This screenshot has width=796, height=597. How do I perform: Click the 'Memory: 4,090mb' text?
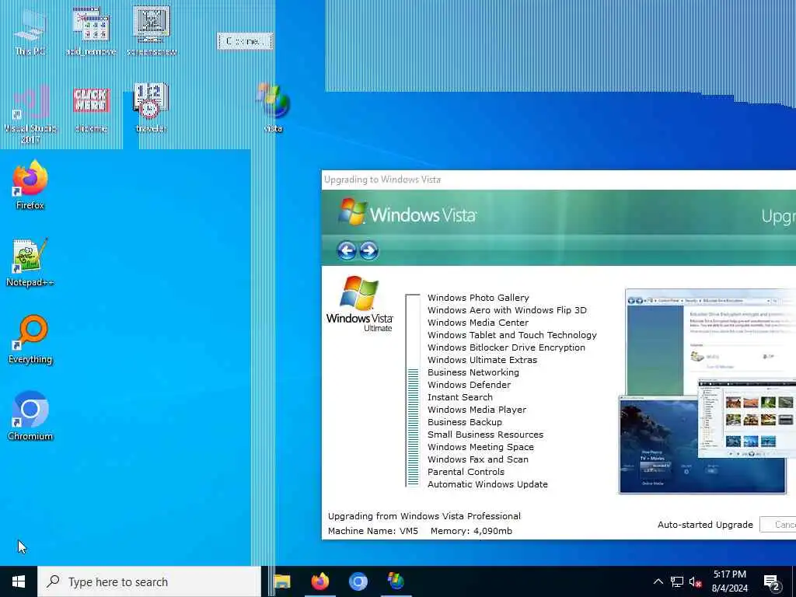click(x=471, y=531)
